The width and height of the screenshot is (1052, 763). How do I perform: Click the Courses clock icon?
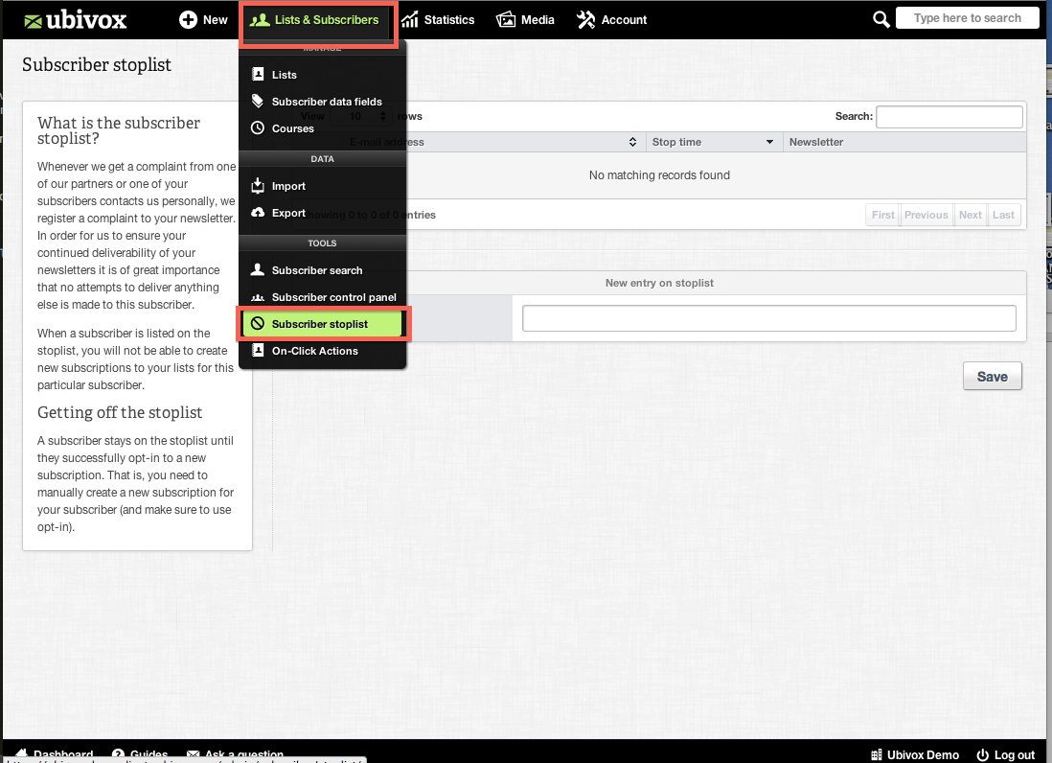[x=258, y=127]
